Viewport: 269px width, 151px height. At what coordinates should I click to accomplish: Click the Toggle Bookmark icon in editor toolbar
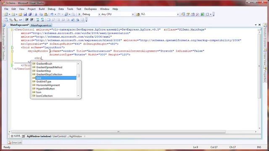(48, 20)
